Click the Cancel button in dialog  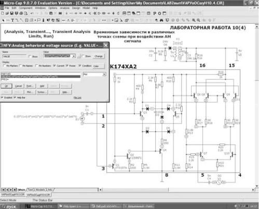coord(18,86)
